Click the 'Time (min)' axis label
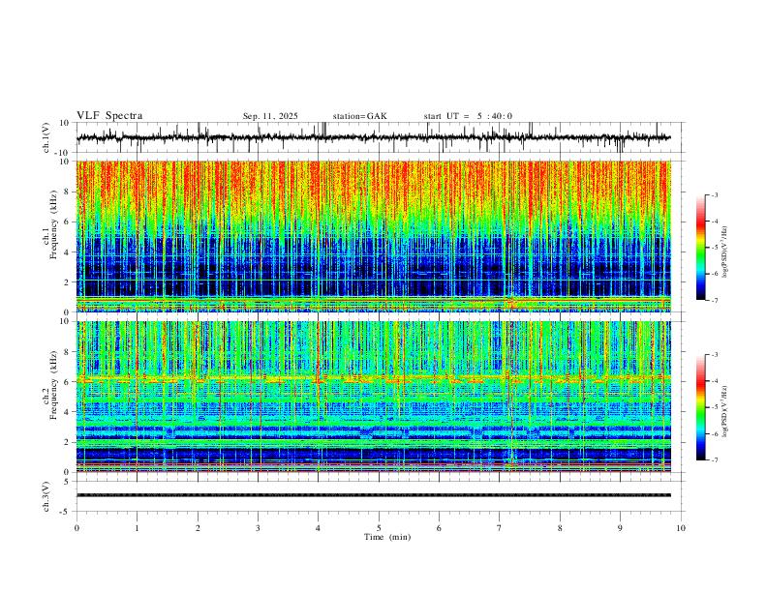Screen dimensions: 767x592 [387, 537]
